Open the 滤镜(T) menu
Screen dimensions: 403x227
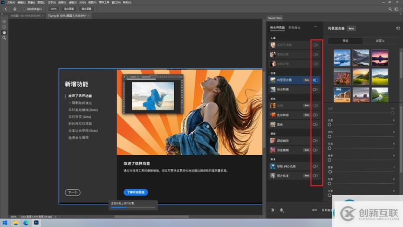tap(73, 2)
